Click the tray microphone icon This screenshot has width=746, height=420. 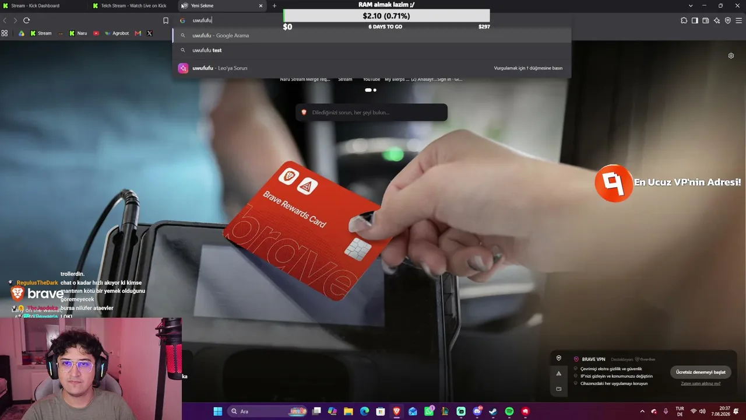pos(666,411)
